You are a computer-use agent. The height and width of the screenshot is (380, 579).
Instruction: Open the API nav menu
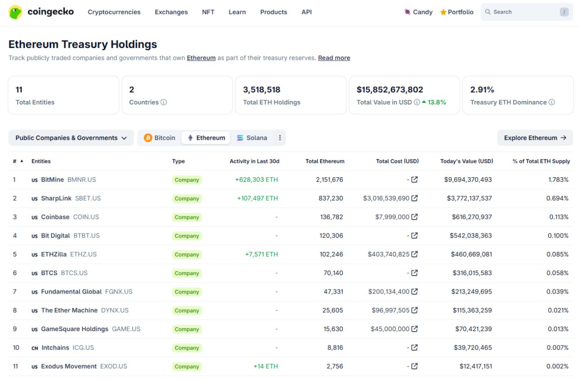[x=306, y=12]
